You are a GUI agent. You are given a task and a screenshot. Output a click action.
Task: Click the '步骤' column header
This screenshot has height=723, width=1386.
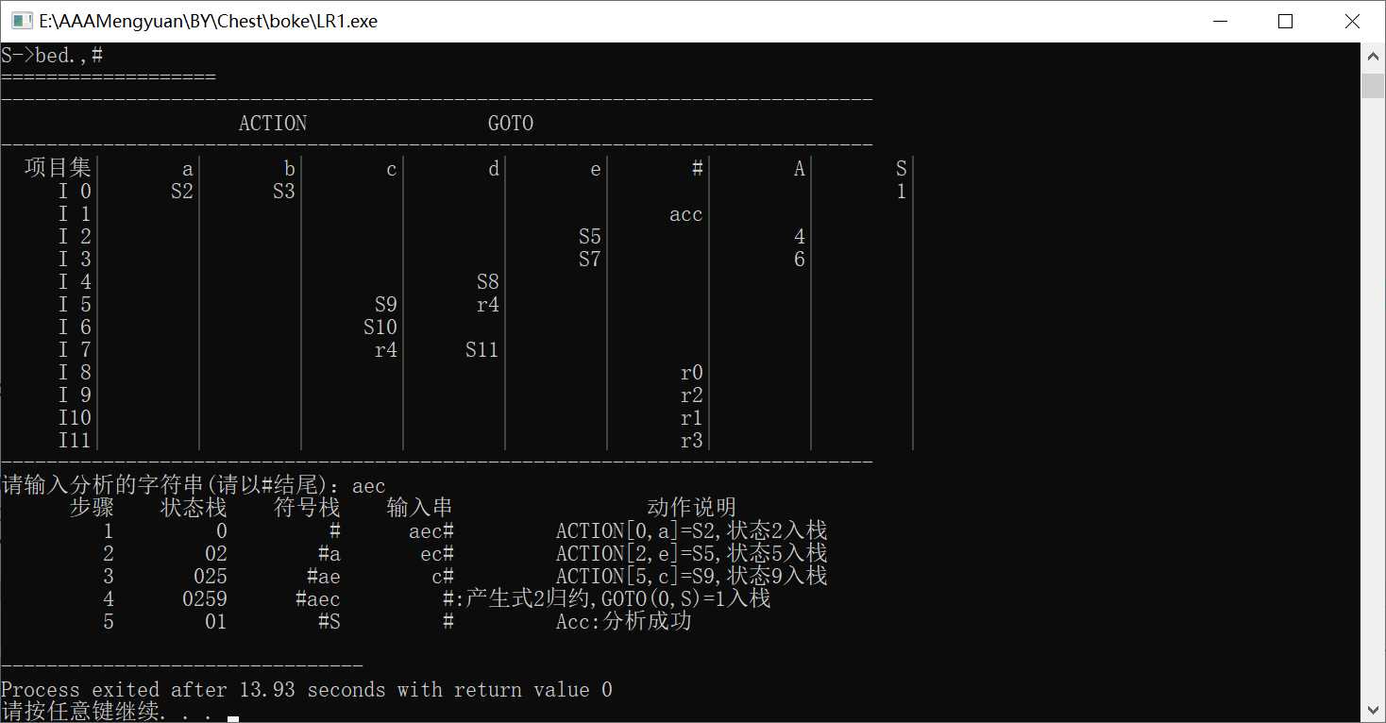tap(92, 509)
